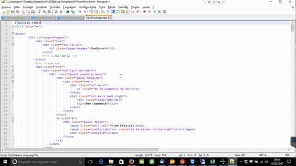Collapse the col-lg-12 div fold marker
Viewport: 296px width, 166px height.
point(13,45)
